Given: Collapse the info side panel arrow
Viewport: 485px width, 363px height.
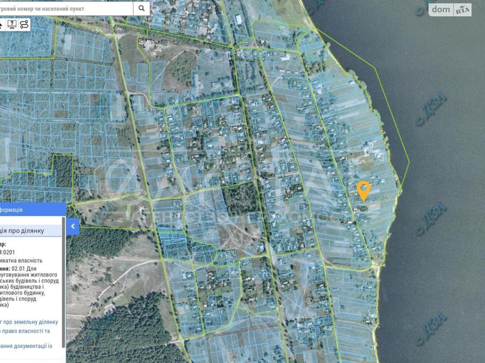Looking at the screenshot, I should (73, 226).
